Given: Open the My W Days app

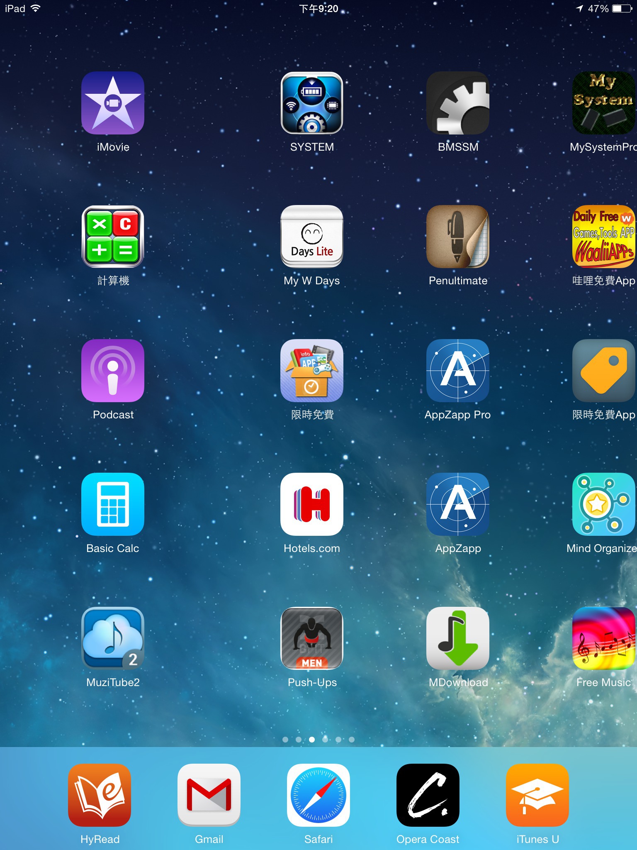Looking at the screenshot, I should (x=312, y=237).
